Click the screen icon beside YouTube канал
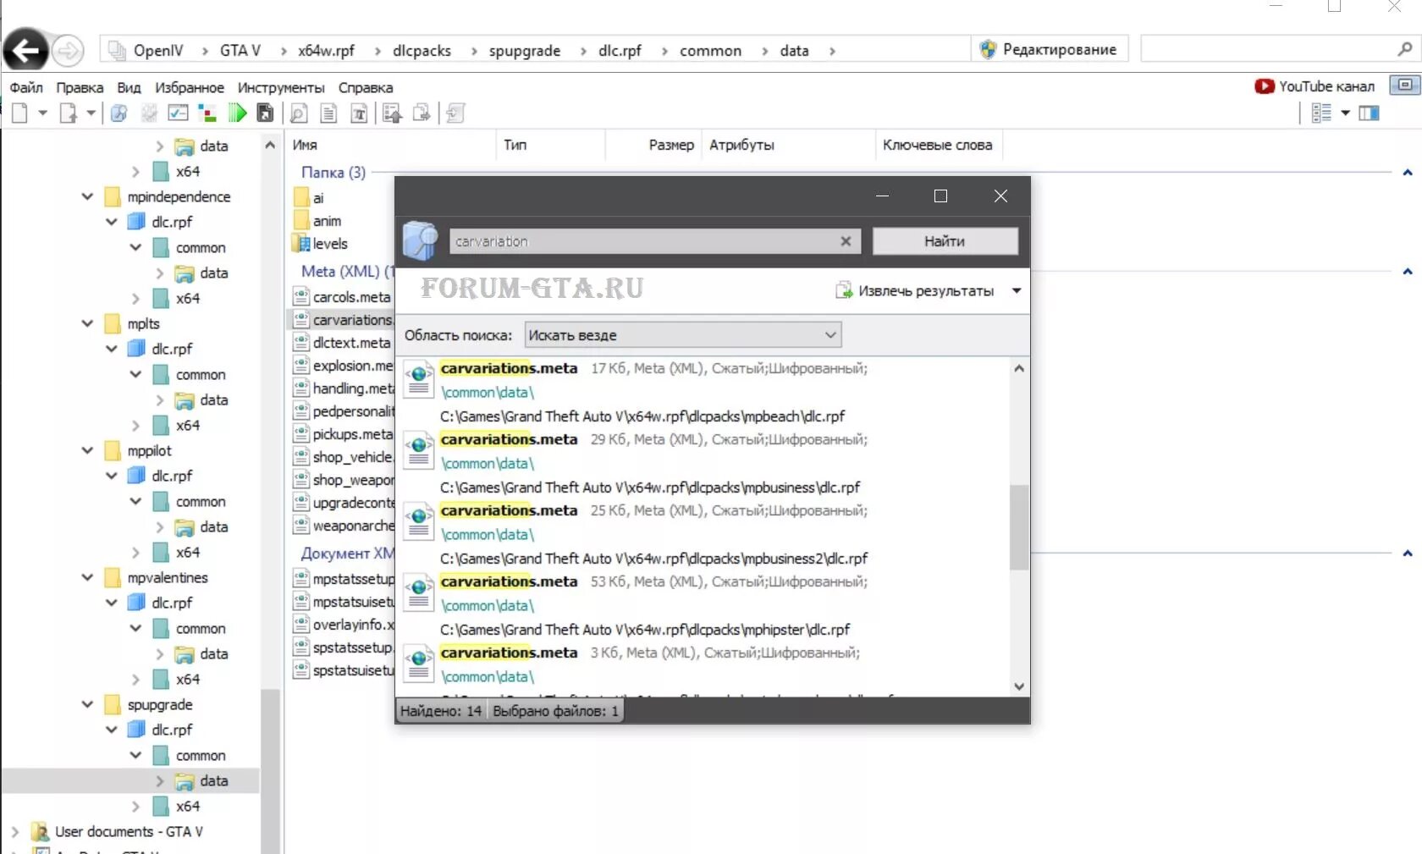Viewport: 1422px width, 854px height. pos(1405,85)
